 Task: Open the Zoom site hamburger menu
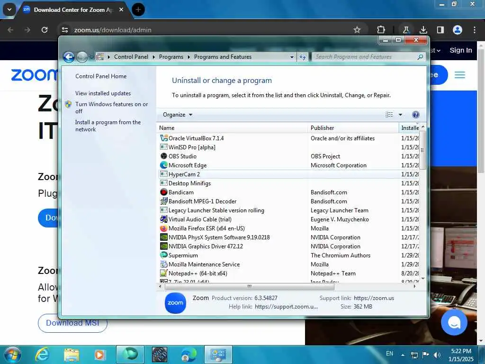pyautogui.click(x=459, y=75)
